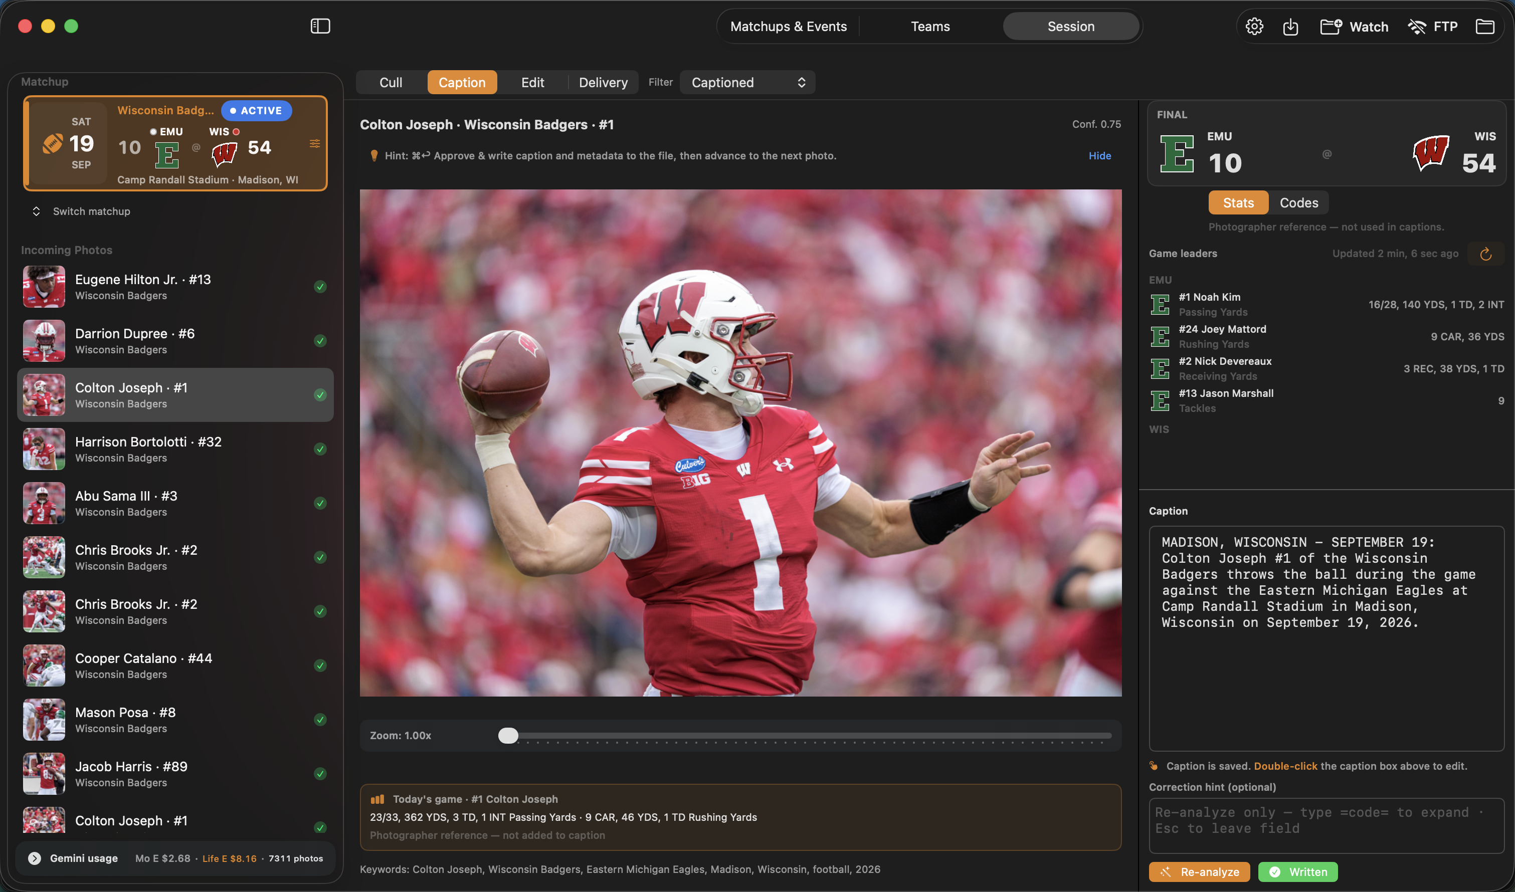The height and width of the screenshot is (892, 1515).
Task: Open the Matchups & Events tab
Action: coord(788,27)
